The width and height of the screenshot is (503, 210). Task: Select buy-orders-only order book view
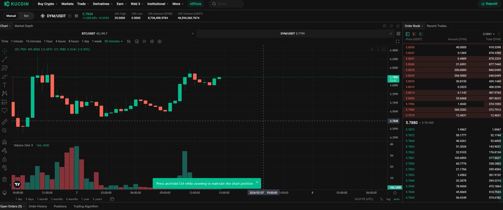coord(421,34)
